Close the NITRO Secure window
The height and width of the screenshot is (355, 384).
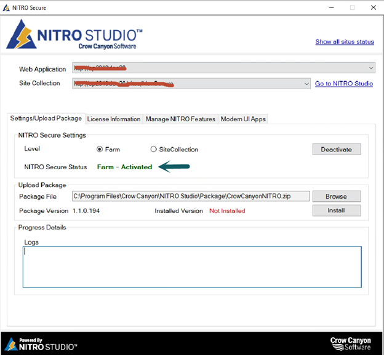373,7
